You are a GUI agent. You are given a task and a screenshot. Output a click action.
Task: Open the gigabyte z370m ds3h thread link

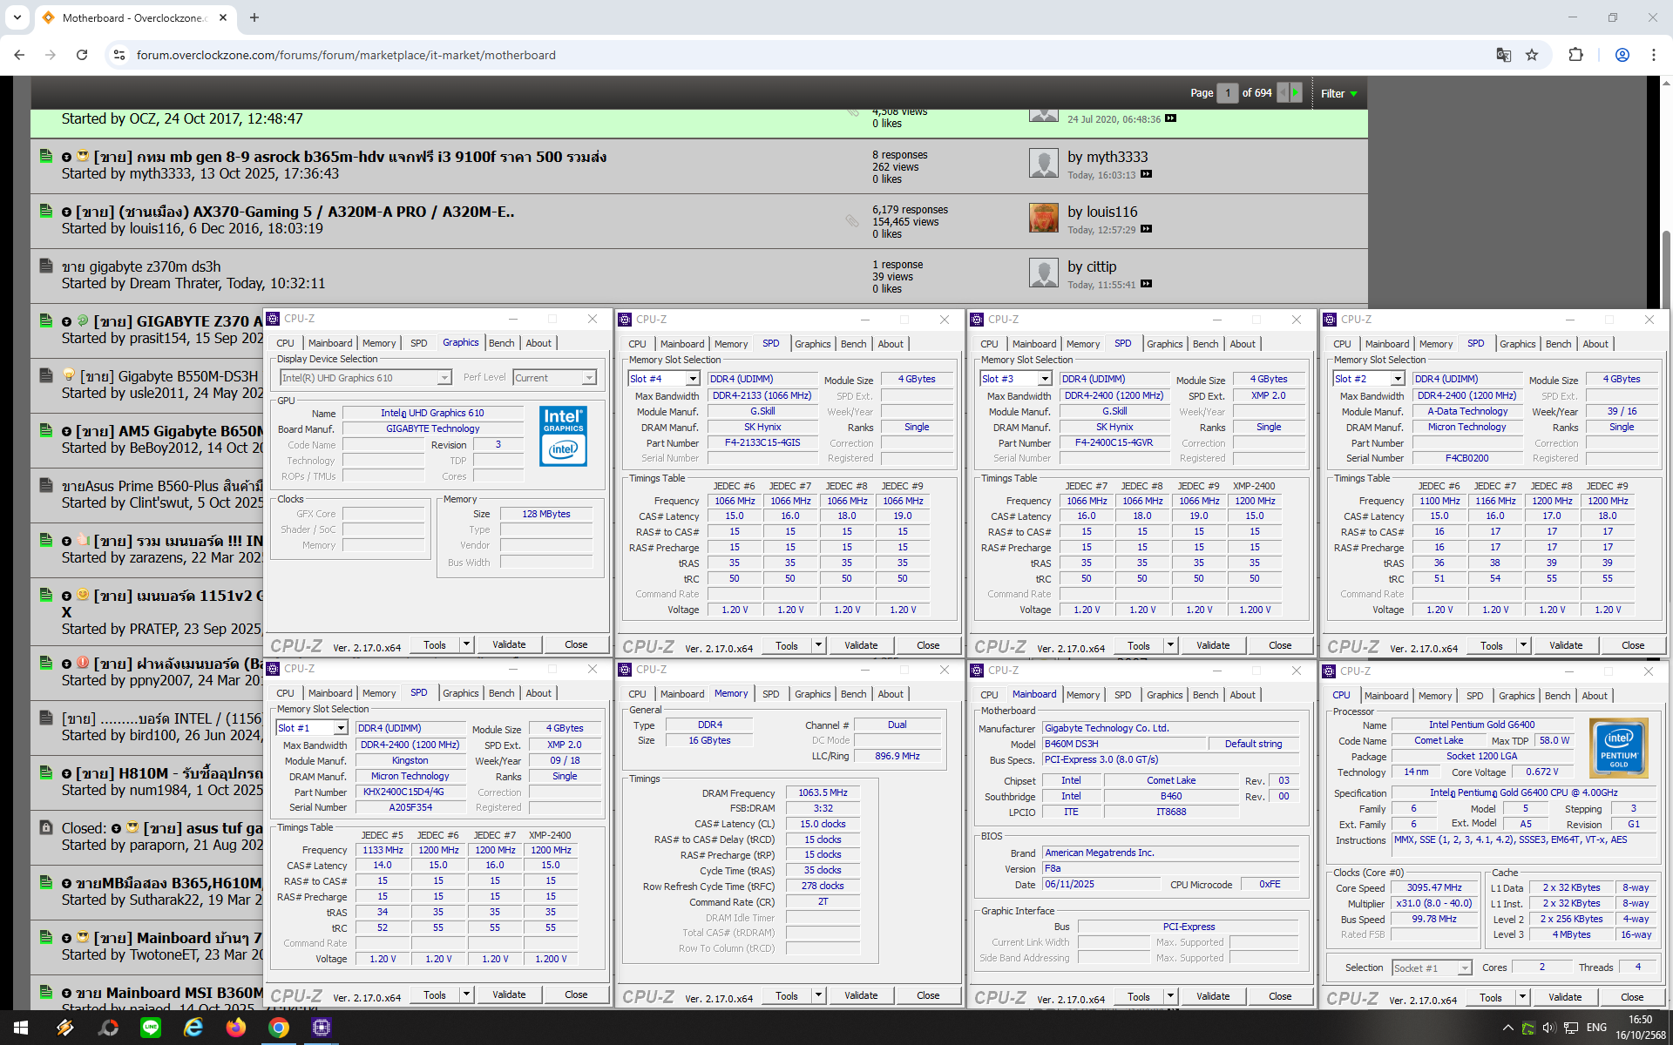point(141,266)
